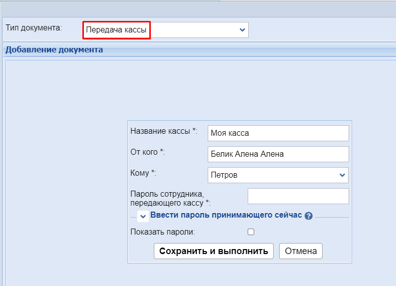Click the employee password input field
Image resolution: width=396 pixels, height=286 pixels.
point(298,196)
